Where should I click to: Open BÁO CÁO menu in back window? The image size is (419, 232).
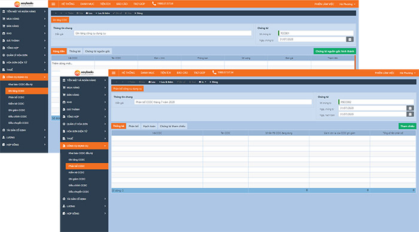pos(122,4)
